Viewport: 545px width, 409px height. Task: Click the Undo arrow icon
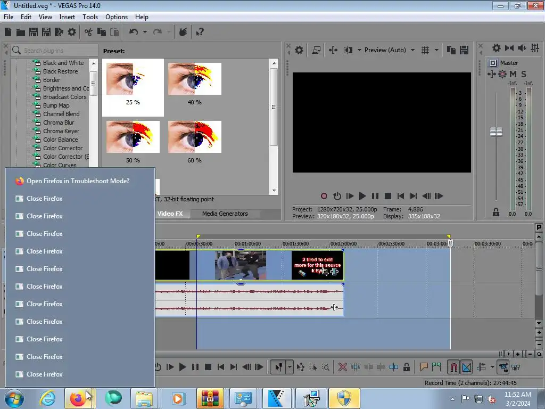point(134,32)
